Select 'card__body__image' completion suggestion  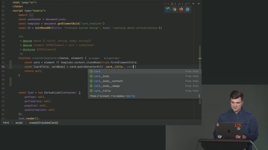click(144, 86)
